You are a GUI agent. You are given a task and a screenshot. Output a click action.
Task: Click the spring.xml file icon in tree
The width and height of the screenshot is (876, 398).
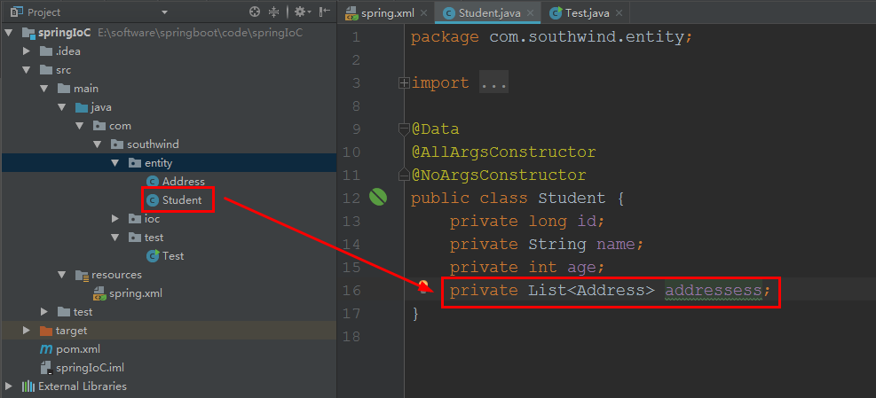99,293
